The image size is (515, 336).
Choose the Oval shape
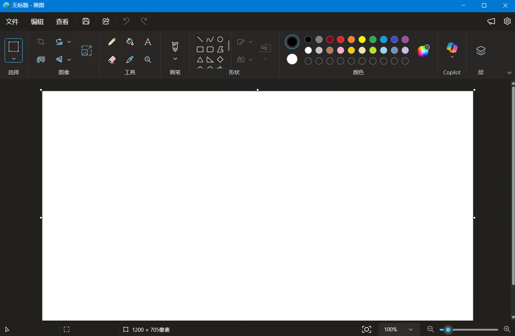click(220, 39)
